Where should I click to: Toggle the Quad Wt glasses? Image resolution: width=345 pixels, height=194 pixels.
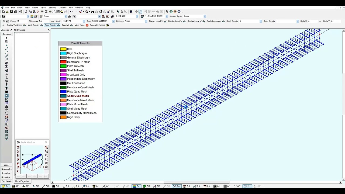coord(72,25)
